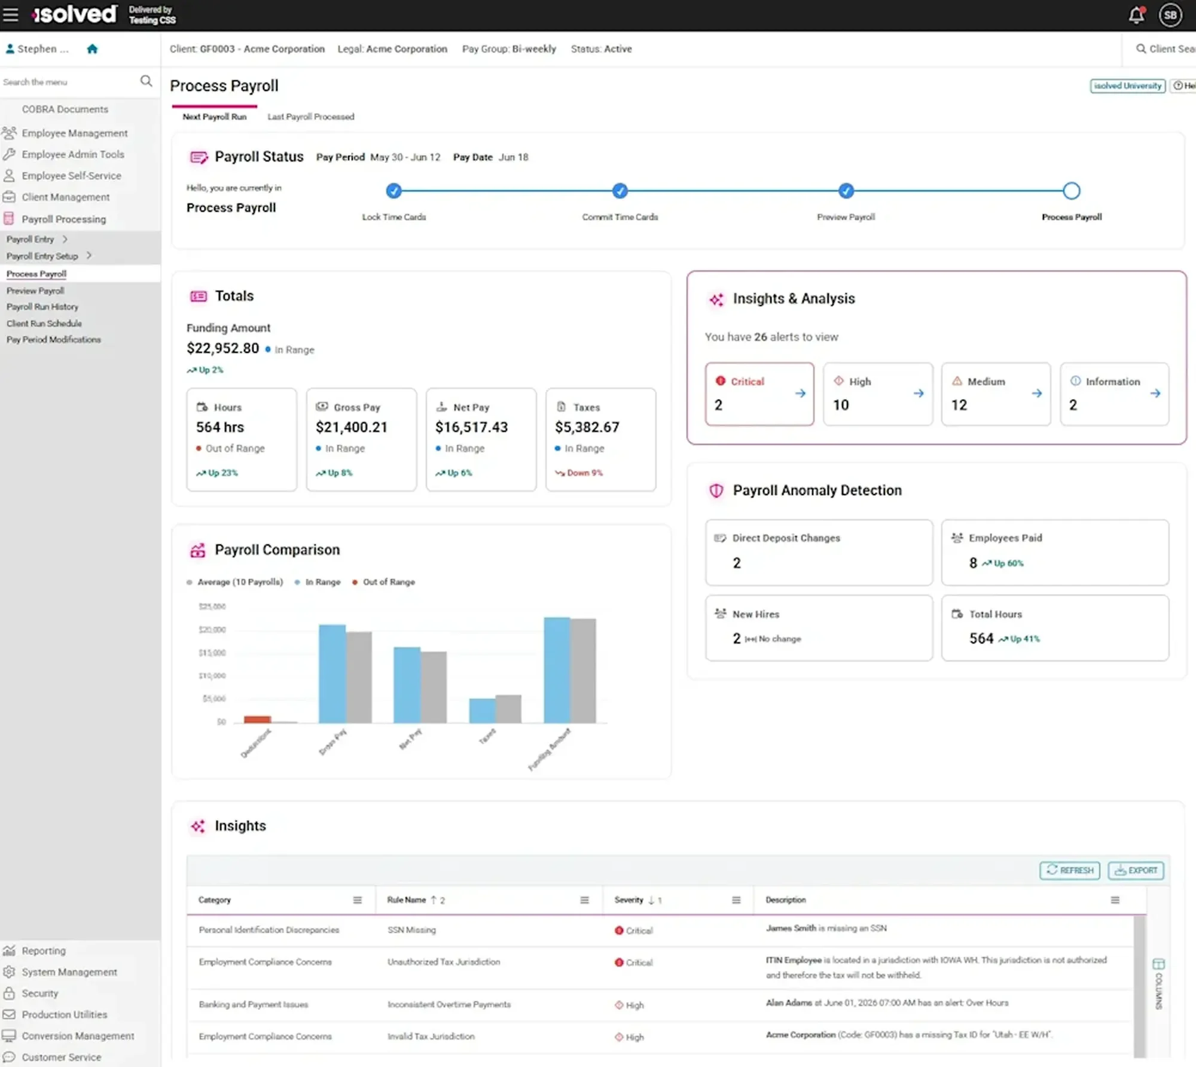The height and width of the screenshot is (1067, 1196).
Task: Select the Total Hours anomaly card
Action: [x=1055, y=627]
